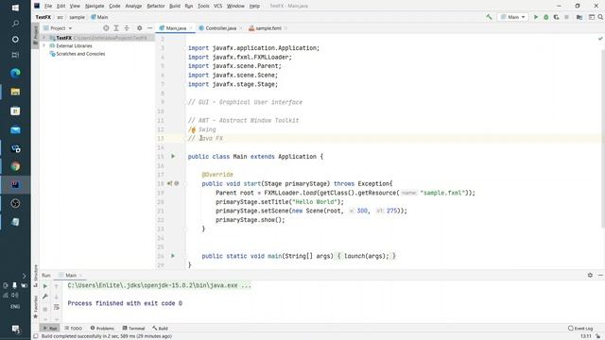Open File Explorer from the taskbar
The height and width of the screenshot is (340, 605).
click(15, 92)
